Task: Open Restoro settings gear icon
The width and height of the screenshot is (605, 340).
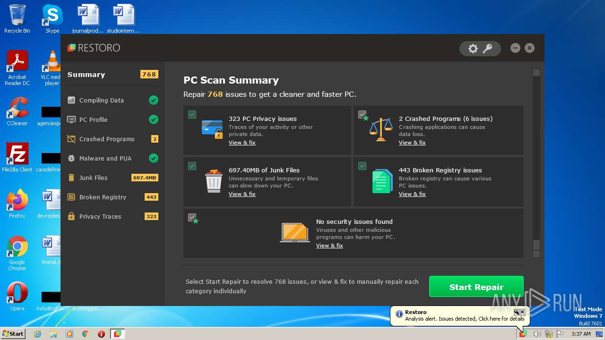Action: 473,49
